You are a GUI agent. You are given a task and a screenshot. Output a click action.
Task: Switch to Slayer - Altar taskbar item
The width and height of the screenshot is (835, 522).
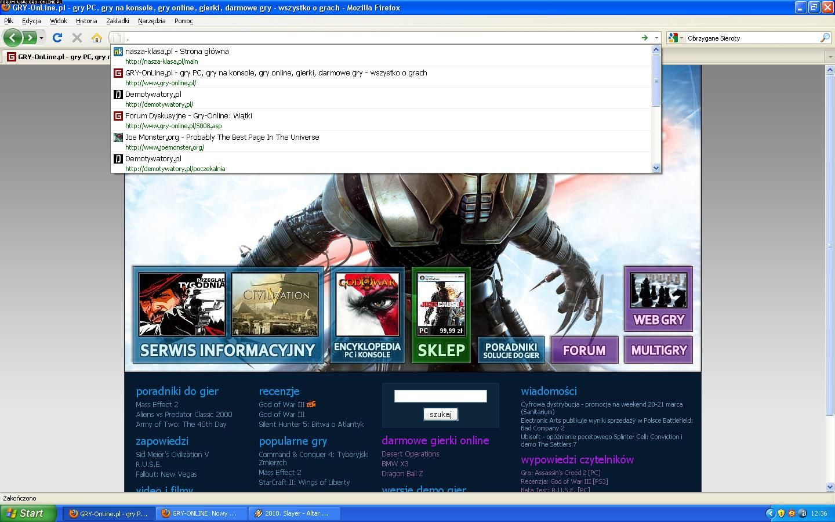[x=295, y=513]
